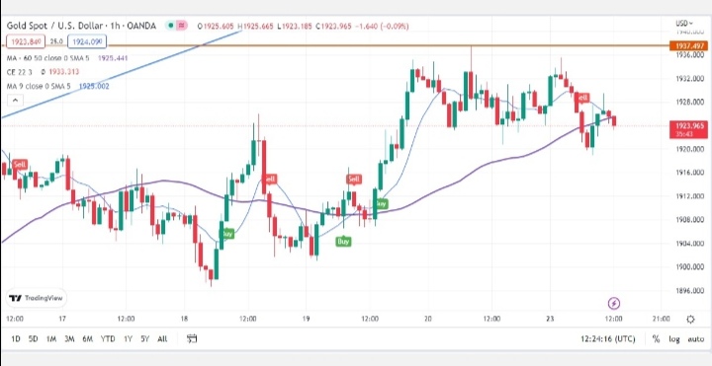Open chart settings gear icon
Viewport: 712px width, 366px height.
(690, 320)
